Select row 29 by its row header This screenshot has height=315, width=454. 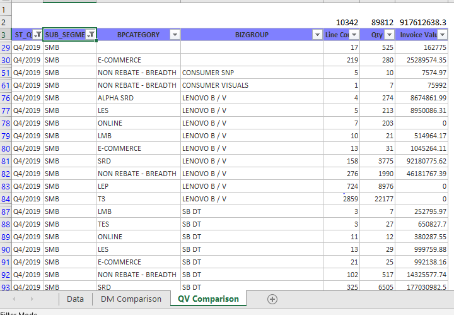click(x=6, y=47)
